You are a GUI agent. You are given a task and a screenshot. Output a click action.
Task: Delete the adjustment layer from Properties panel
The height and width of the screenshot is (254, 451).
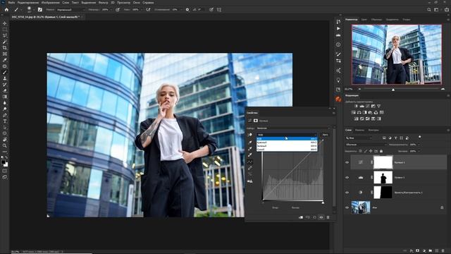point(328,217)
